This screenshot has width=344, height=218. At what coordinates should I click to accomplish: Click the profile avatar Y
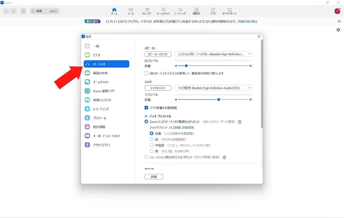(337, 11)
